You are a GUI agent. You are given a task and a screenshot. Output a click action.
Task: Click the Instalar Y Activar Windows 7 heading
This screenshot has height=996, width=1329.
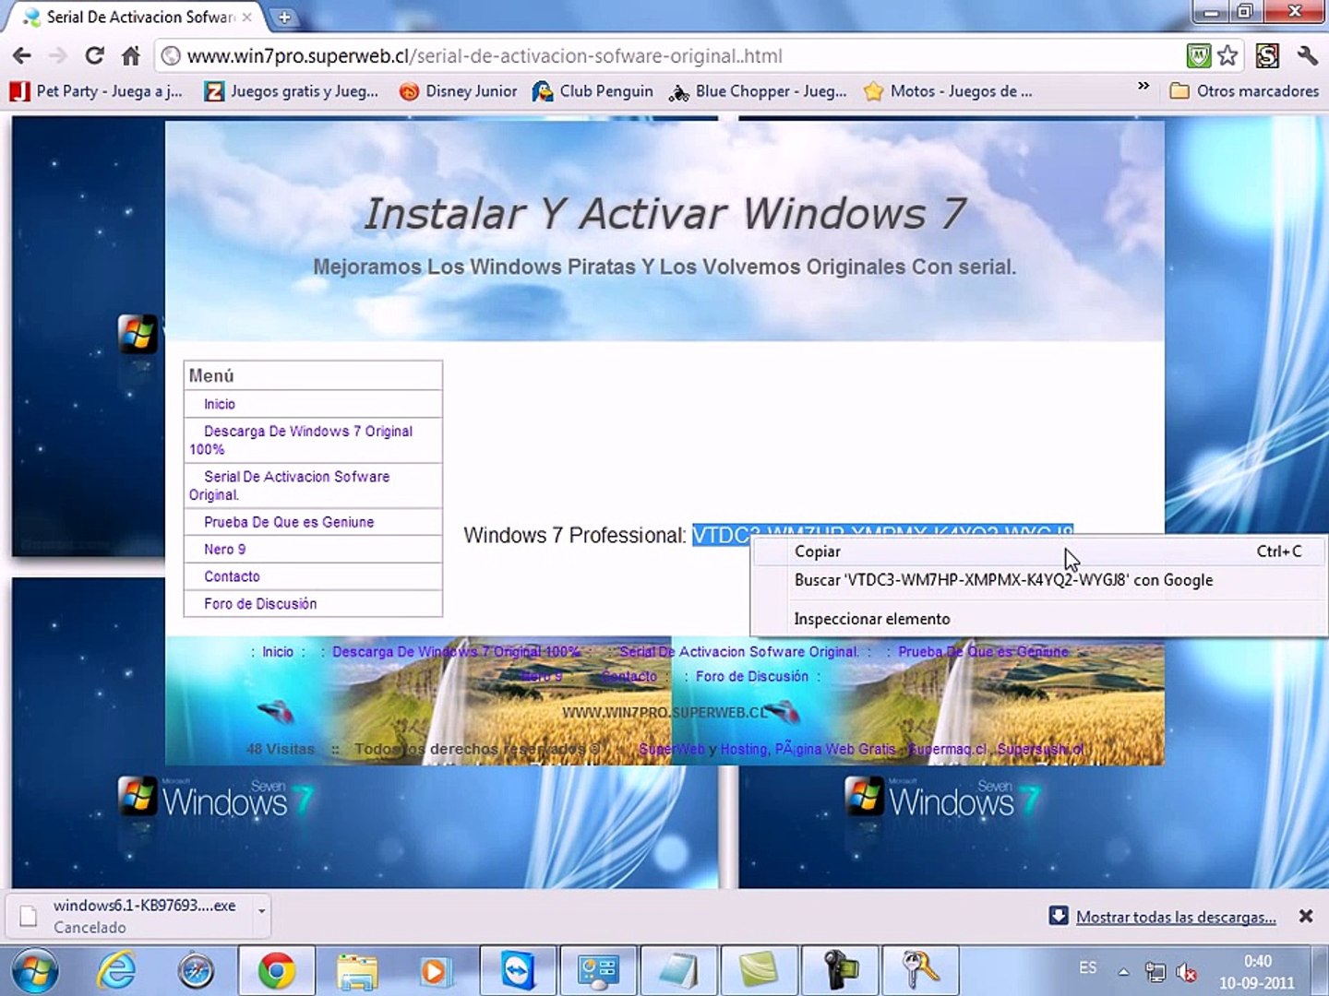664,214
